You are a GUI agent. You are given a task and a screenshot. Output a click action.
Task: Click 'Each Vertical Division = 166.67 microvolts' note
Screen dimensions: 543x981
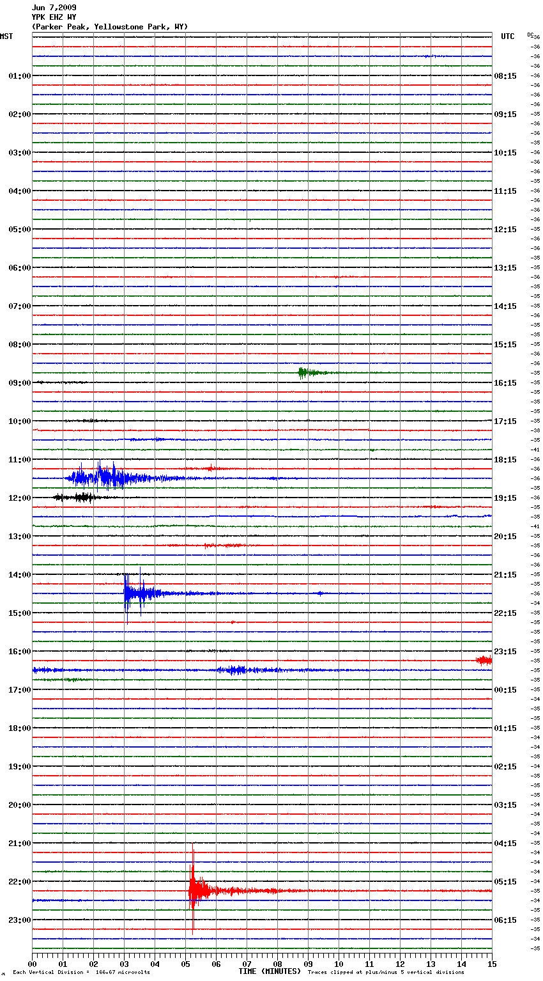point(81,973)
